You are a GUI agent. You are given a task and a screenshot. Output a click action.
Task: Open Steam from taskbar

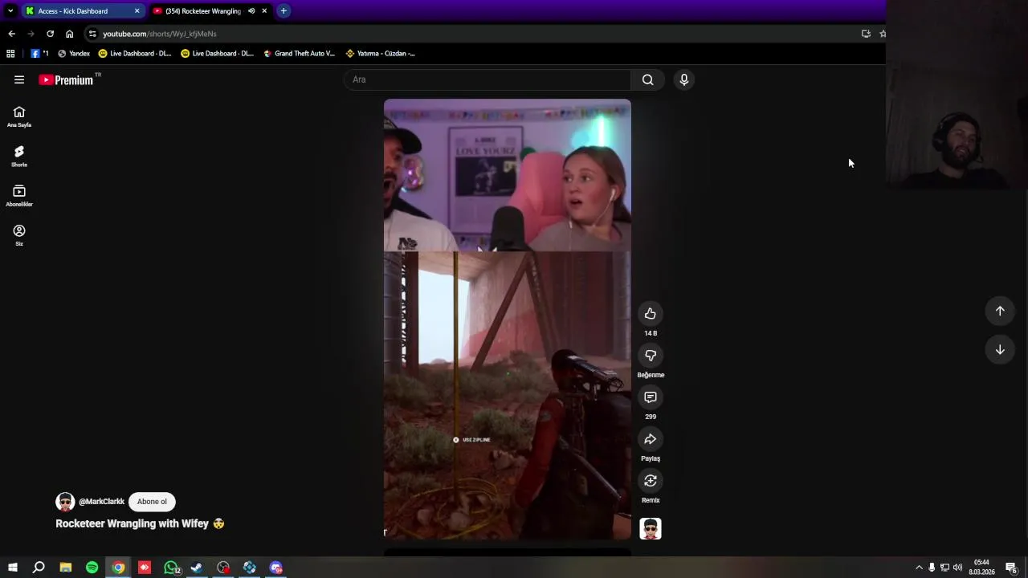pos(197,568)
